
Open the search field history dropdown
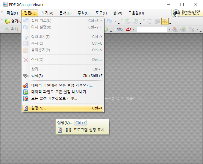click(x=169, y=29)
